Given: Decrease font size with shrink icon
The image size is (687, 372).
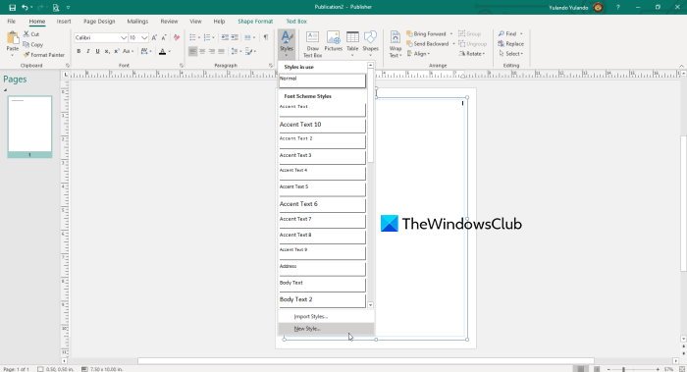Looking at the screenshot, I should tap(164, 38).
